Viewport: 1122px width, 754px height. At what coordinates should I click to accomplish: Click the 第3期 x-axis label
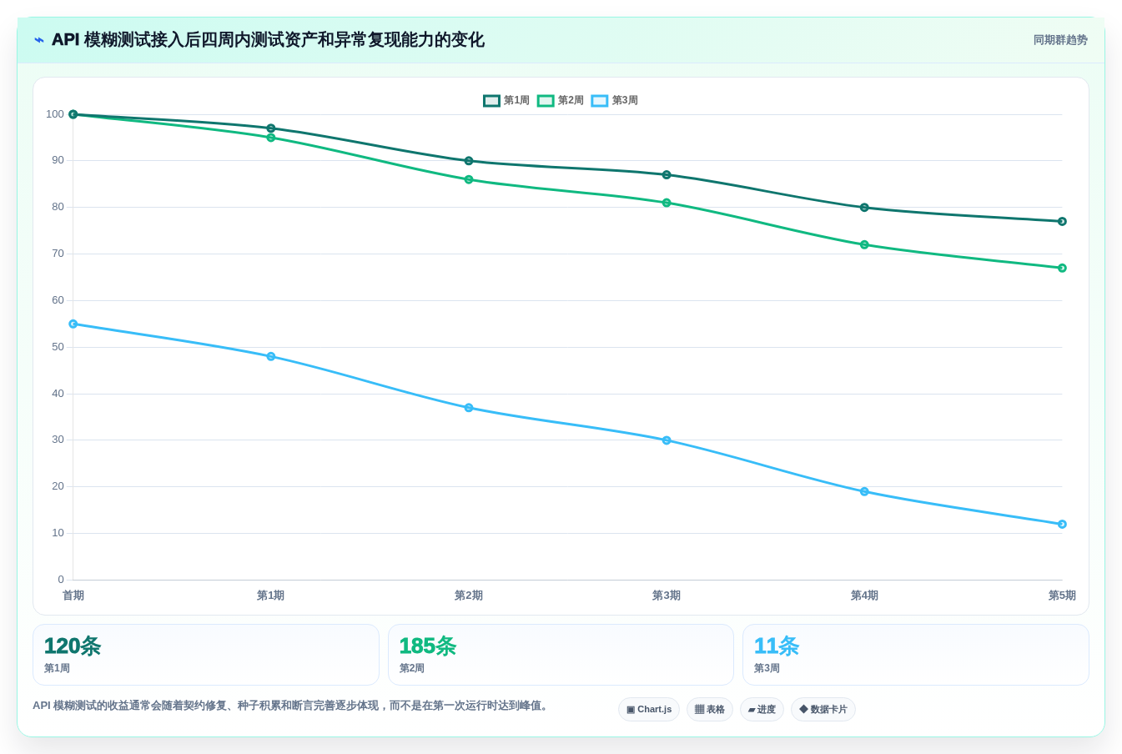click(667, 596)
